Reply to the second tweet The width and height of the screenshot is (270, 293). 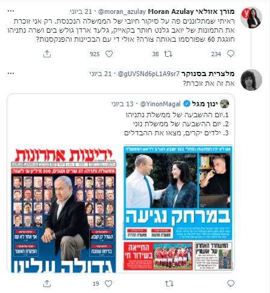coord(231,283)
